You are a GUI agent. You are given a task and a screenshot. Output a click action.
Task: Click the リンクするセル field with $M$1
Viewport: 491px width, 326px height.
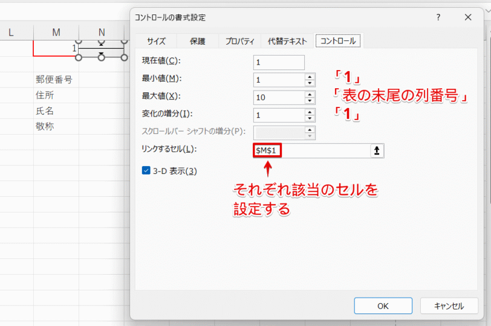(312, 151)
